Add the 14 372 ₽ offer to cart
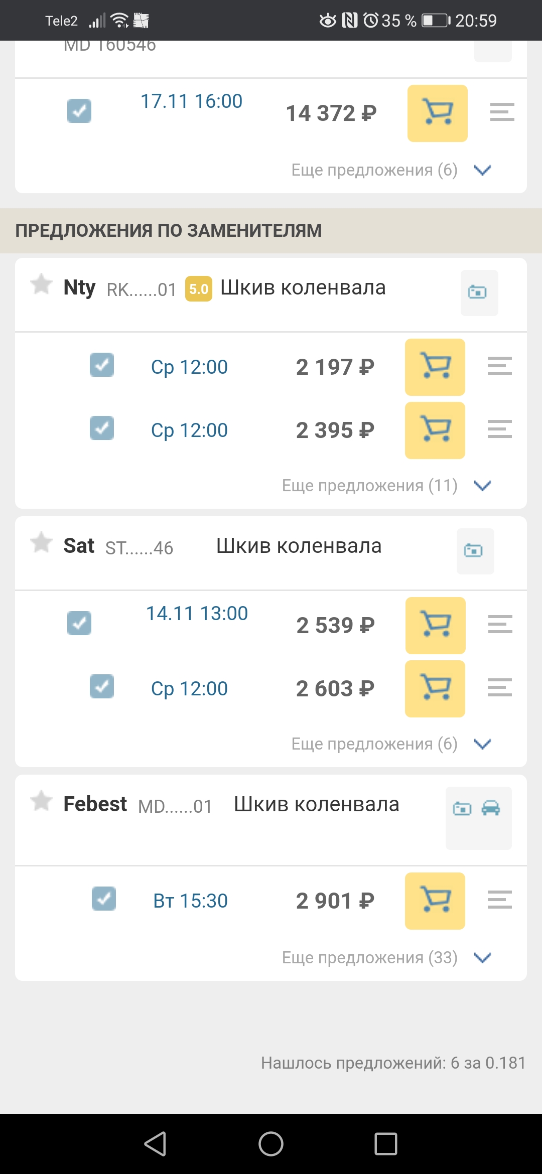This screenshot has width=542, height=1174. click(x=437, y=113)
